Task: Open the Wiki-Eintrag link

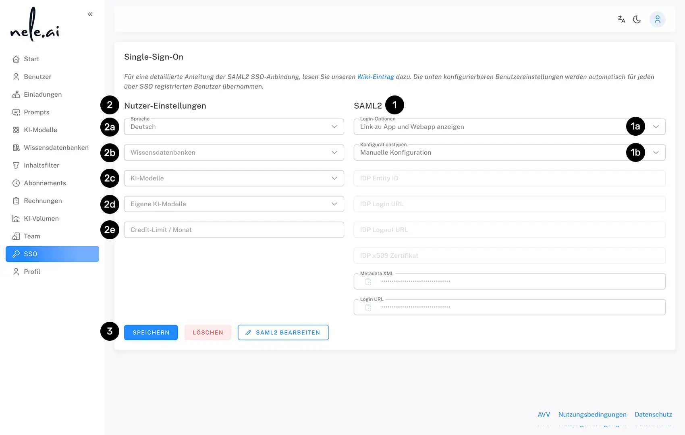Action: 376,77
